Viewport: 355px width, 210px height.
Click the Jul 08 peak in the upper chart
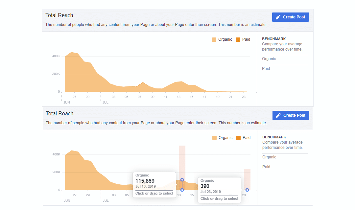(x=143, y=83)
